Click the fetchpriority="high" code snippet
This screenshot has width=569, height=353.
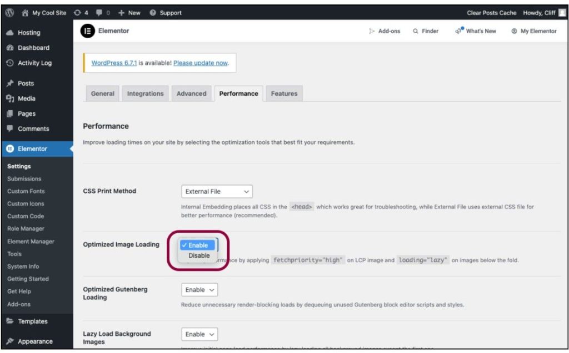(308, 260)
